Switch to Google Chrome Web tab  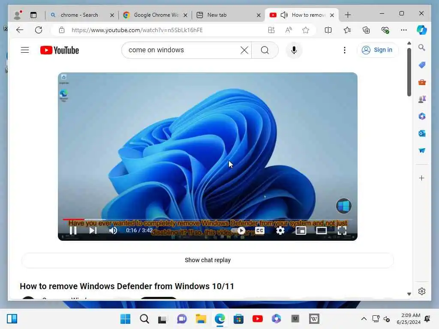[155, 15]
